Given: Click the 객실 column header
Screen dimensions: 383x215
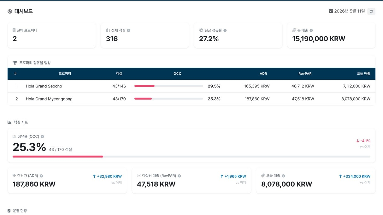Looking at the screenshot, I should pyautogui.click(x=119, y=74).
